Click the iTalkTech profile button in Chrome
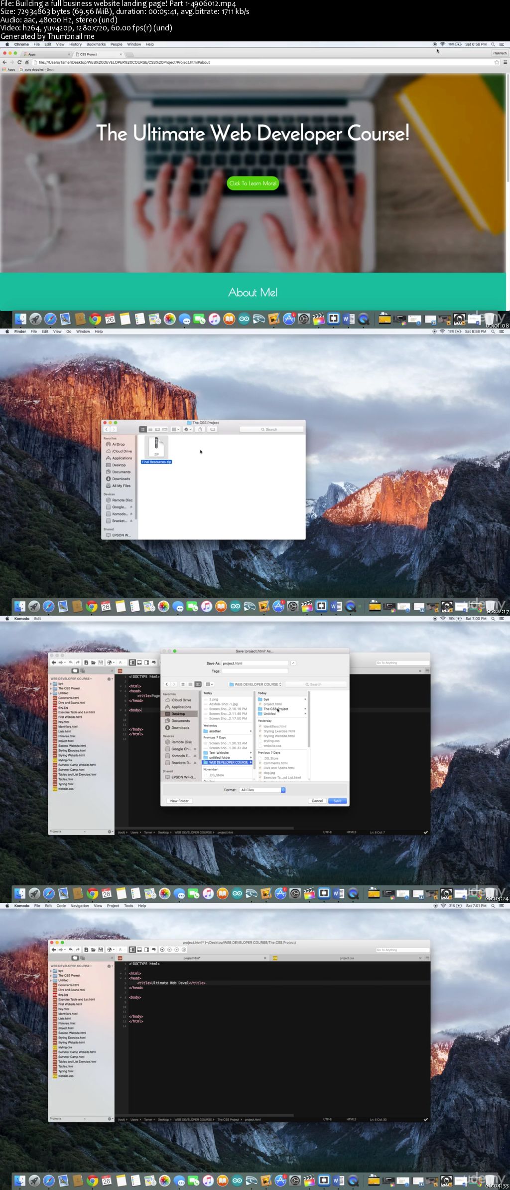This screenshot has height=1190, width=510. (500, 53)
